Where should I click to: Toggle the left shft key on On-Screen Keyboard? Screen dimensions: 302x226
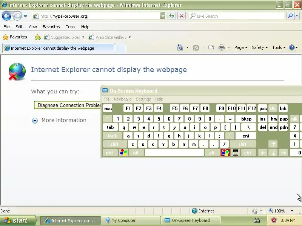click(x=114, y=144)
